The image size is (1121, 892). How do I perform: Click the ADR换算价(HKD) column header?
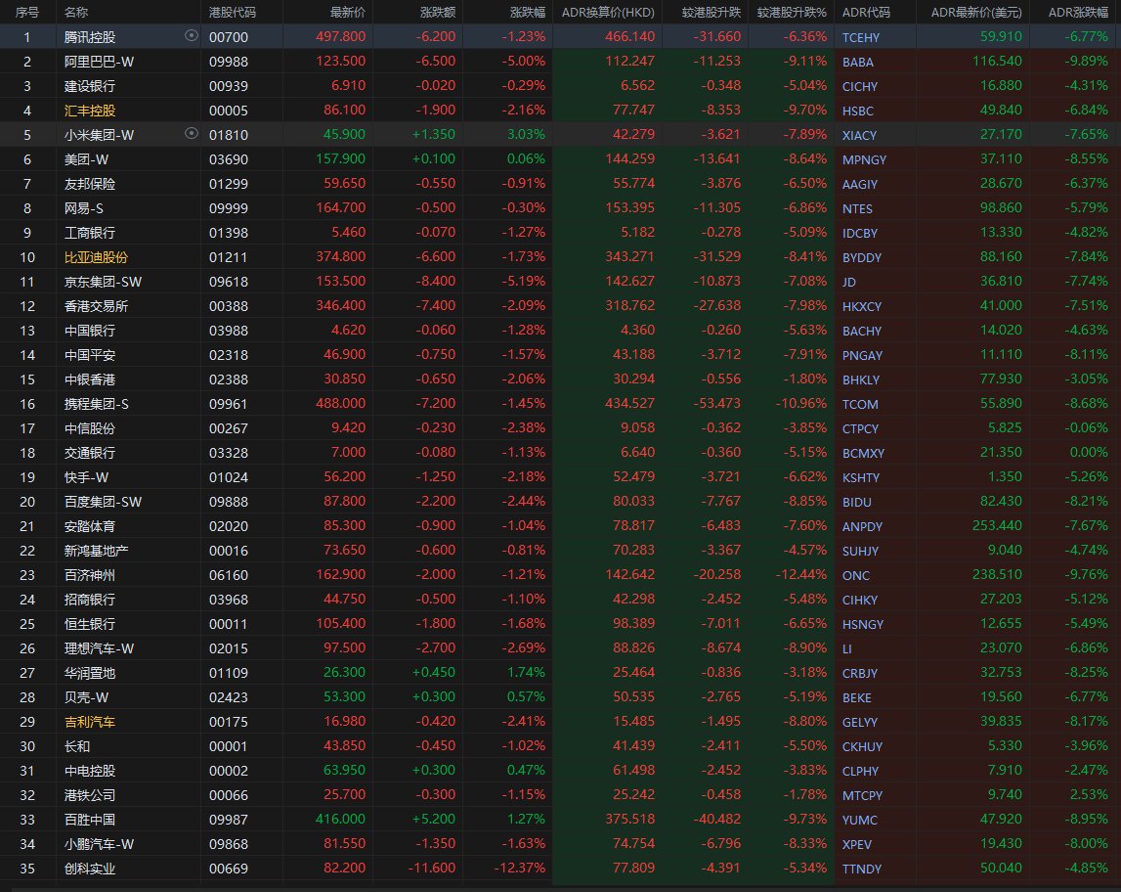(608, 13)
